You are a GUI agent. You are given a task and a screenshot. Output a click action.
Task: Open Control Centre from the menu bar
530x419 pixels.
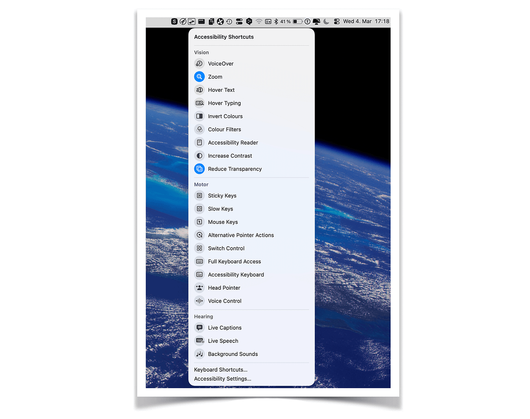(337, 21)
